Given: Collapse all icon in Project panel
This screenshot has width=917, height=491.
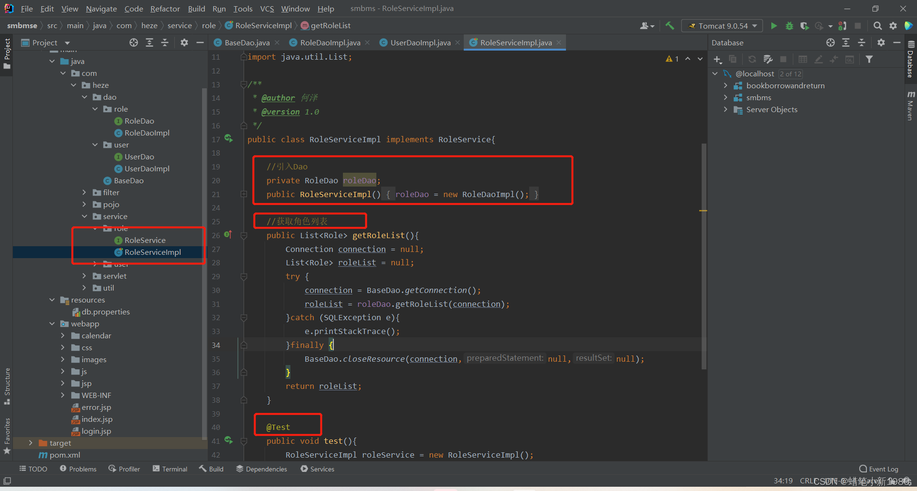Looking at the screenshot, I should coord(165,42).
